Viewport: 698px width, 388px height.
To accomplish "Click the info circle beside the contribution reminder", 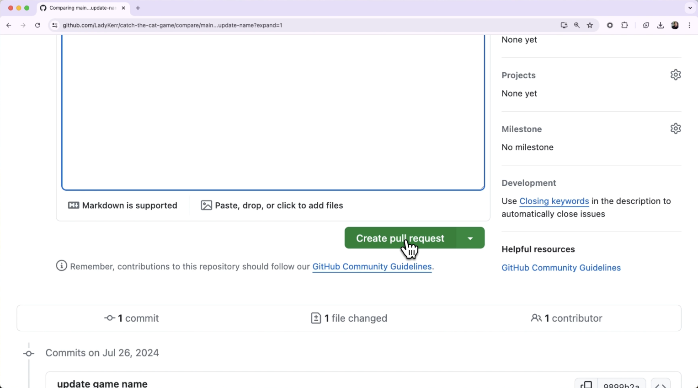I will (61, 266).
